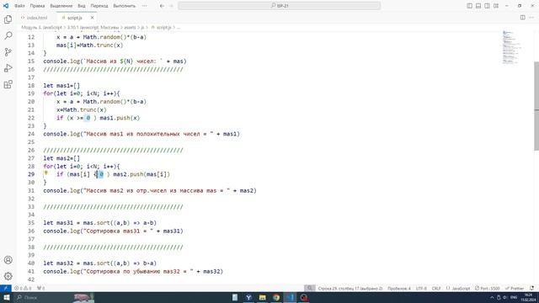The image size is (539, 303).
Task: Click the breadcrumb trailing ellipsis symbol
Action: point(178,27)
